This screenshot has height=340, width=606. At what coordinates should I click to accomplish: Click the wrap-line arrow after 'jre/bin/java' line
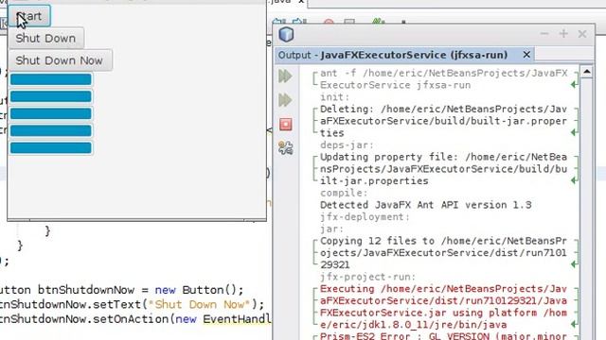point(575,325)
